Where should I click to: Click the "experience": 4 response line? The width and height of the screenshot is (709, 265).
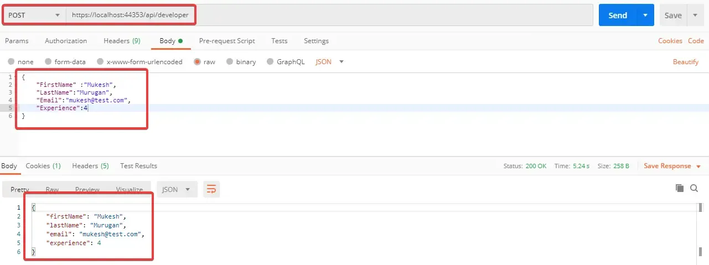pyautogui.click(x=74, y=243)
